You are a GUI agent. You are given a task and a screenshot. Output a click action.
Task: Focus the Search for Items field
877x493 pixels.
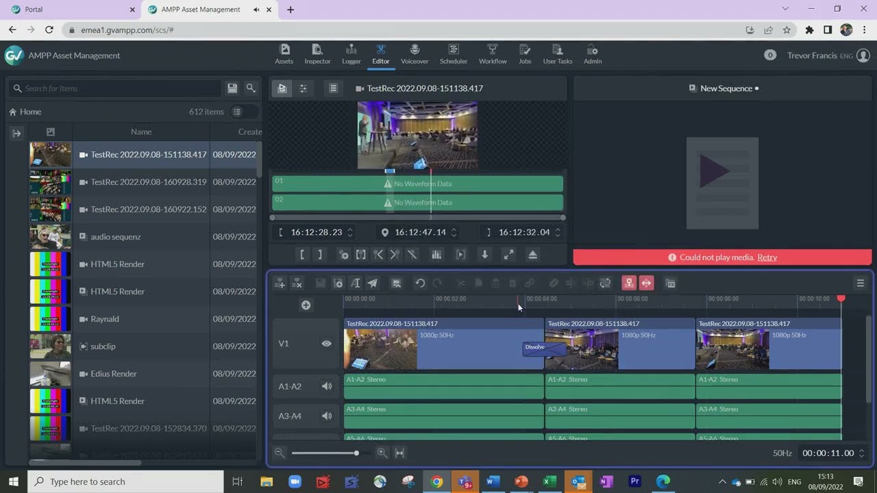click(114, 88)
